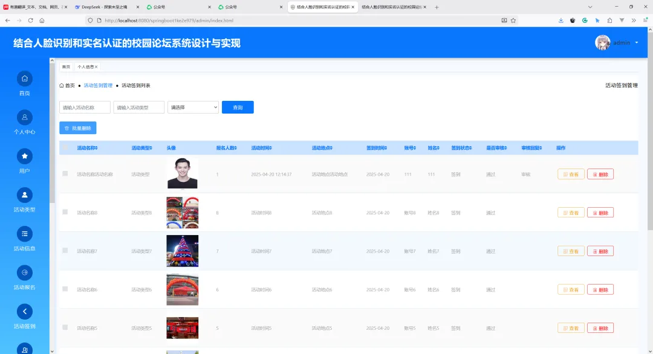Toggle the select-all checkbox in table header
This screenshot has width=653, height=354.
[x=65, y=147]
